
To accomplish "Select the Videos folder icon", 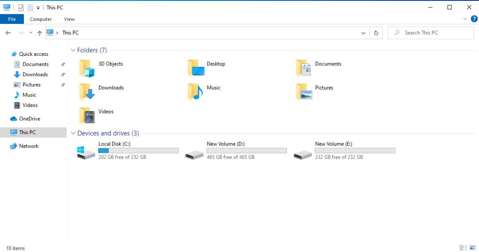I will click(87, 116).
